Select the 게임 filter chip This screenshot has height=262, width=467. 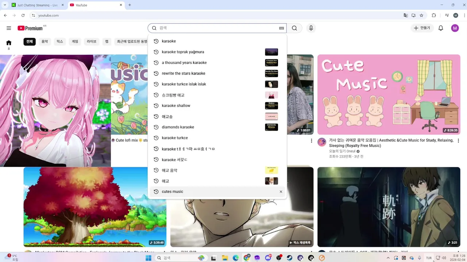pos(75,41)
